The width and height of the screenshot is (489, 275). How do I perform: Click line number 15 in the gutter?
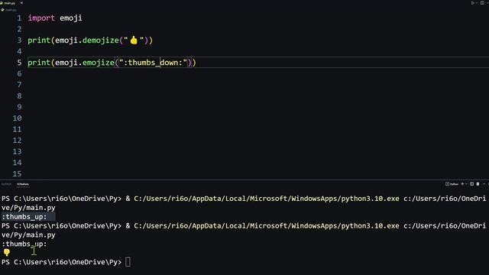click(x=17, y=173)
